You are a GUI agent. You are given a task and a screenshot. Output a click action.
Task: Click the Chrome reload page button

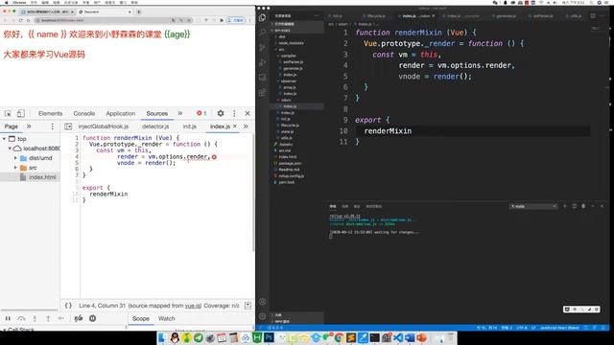pyautogui.click(x=21, y=20)
